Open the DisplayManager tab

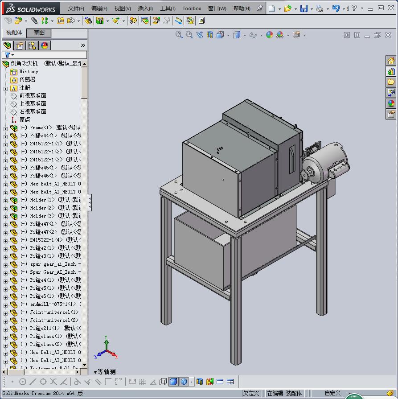tap(44, 45)
